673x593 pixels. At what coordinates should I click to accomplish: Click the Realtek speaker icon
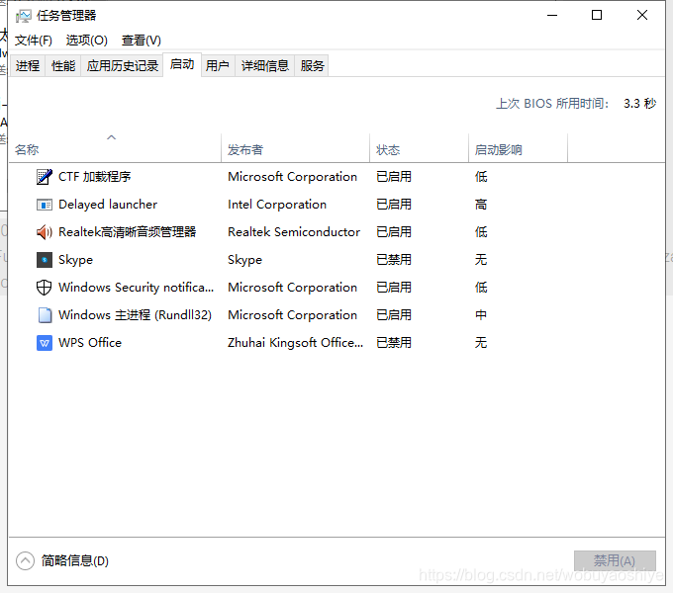pos(45,232)
